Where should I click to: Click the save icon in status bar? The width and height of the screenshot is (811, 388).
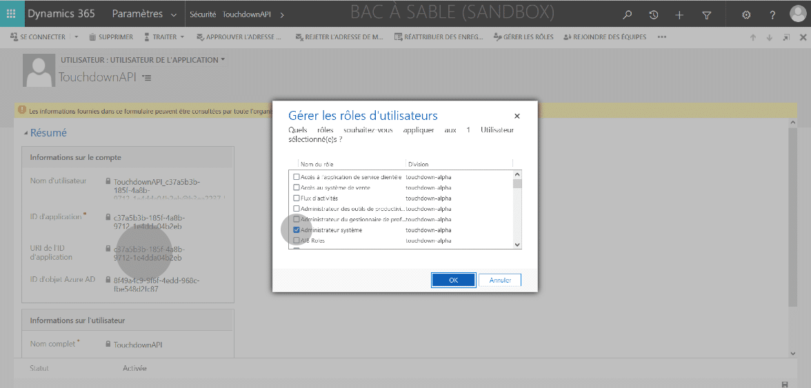click(785, 385)
